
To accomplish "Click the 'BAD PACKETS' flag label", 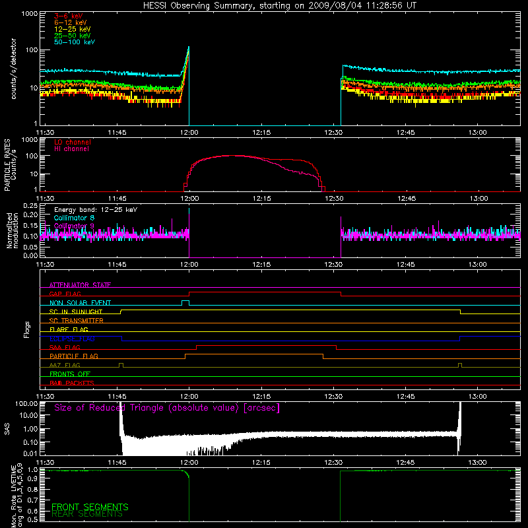I will 72,383.
